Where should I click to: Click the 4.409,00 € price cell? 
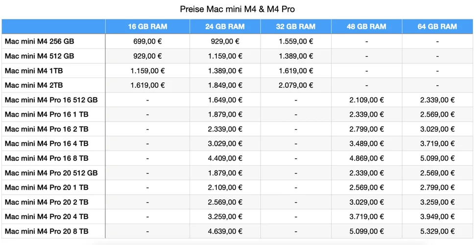(225, 158)
